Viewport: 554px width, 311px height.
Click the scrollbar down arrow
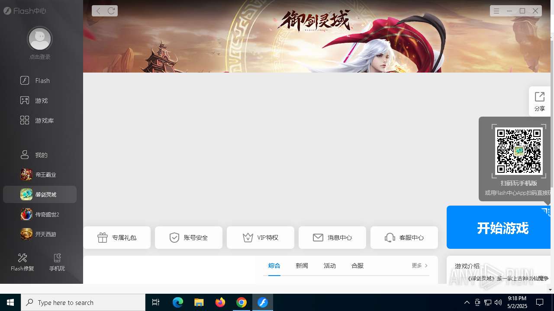pyautogui.click(x=551, y=290)
